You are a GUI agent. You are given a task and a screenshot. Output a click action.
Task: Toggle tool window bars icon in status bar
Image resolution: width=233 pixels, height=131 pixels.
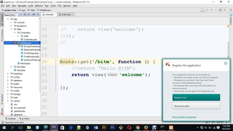pos(3,122)
